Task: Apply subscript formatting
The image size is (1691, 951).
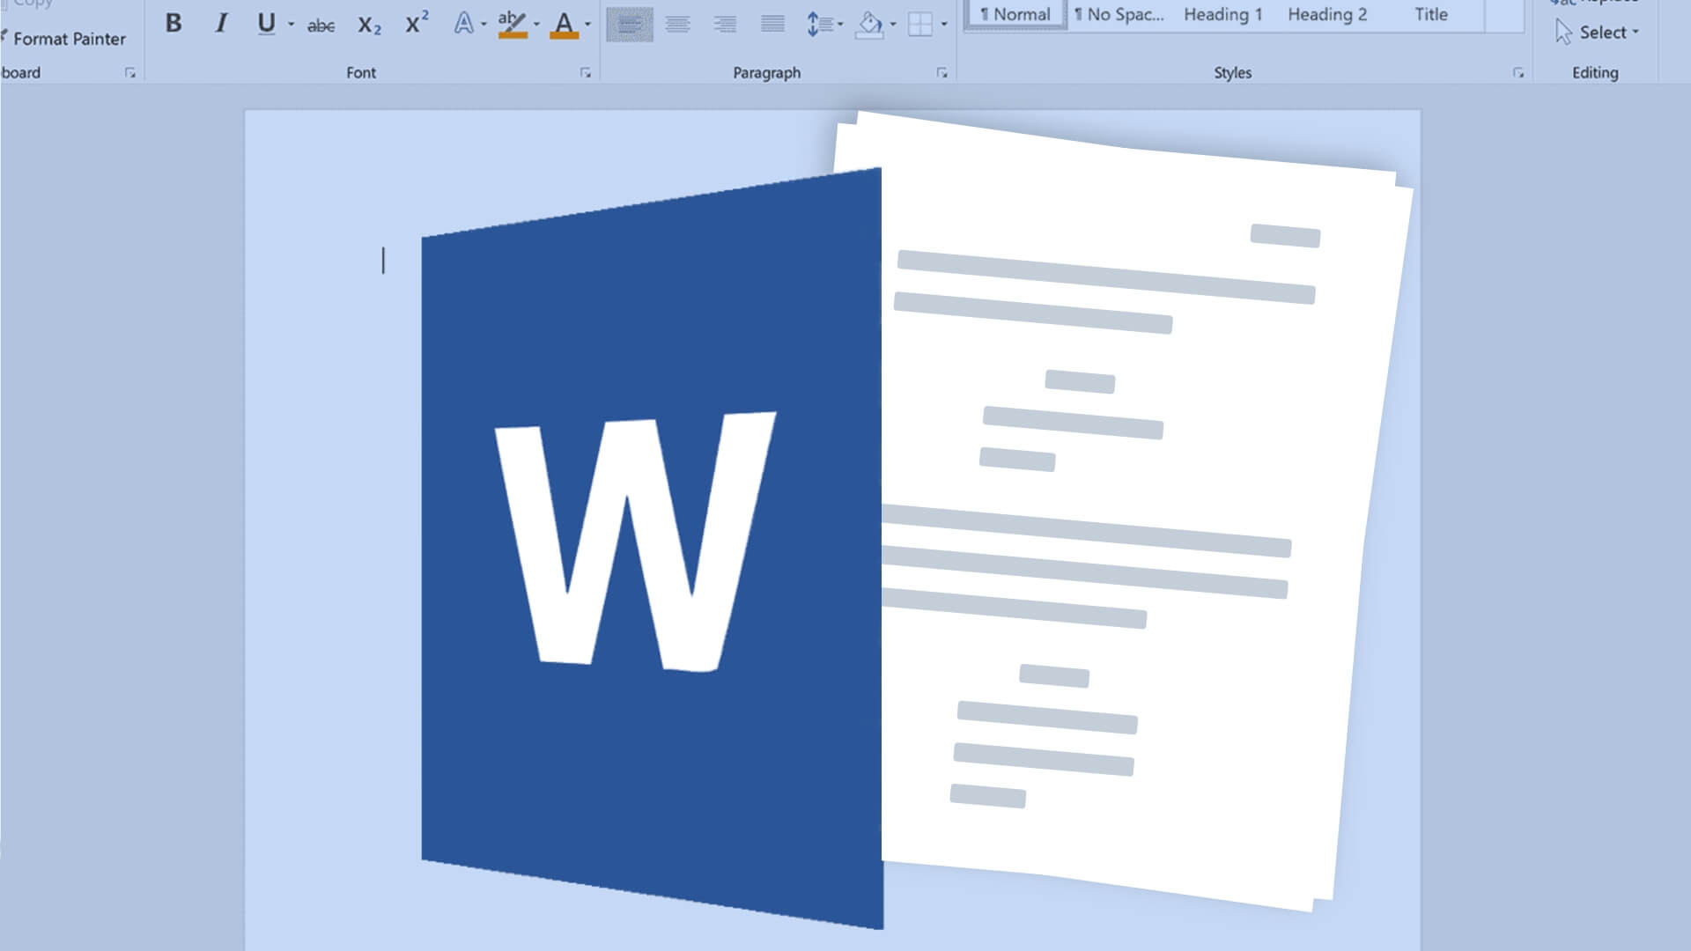Action: pyautogui.click(x=369, y=25)
